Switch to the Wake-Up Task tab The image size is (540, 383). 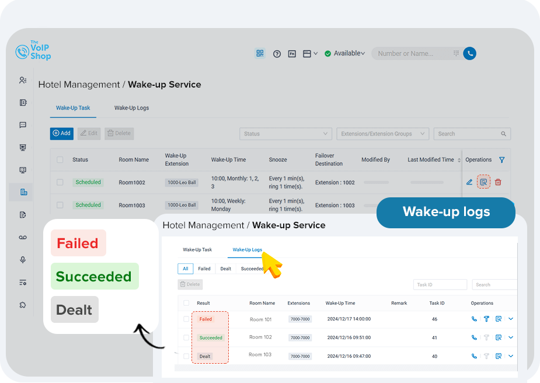click(73, 108)
